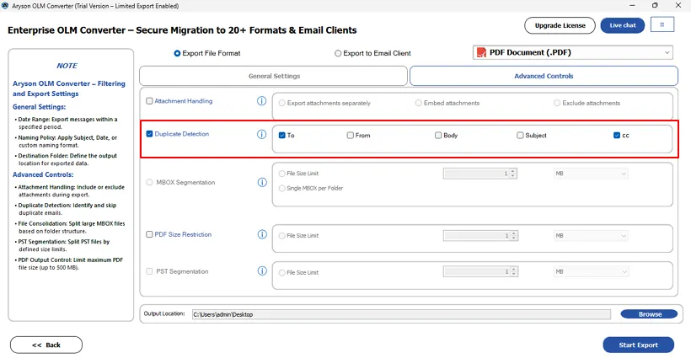Screen dimensions: 691x364
Task: Click the PDF document icon in format selector
Action: point(481,53)
